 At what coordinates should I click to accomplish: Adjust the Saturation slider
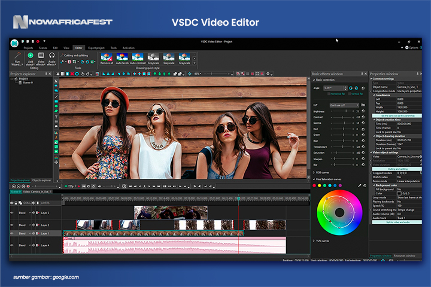pos(342,152)
